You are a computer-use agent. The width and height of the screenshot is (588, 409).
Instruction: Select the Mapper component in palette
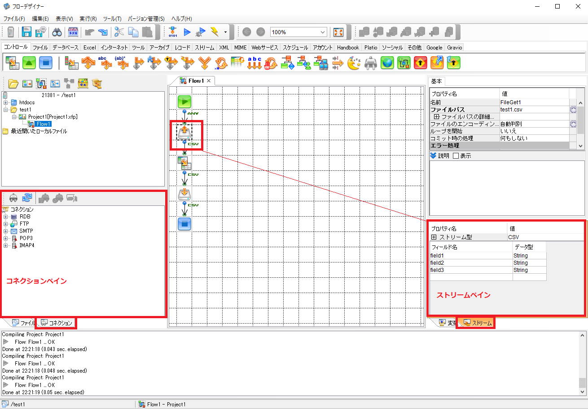pyautogui.click(x=12, y=62)
